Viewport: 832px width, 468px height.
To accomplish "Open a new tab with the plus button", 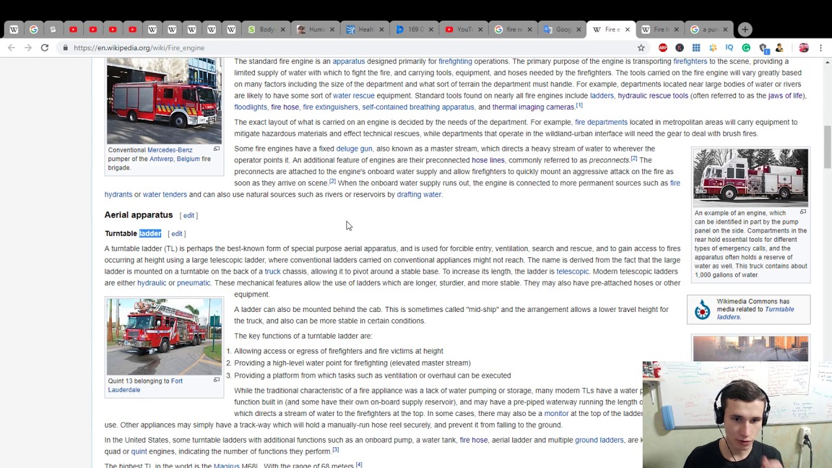I will pyautogui.click(x=745, y=29).
